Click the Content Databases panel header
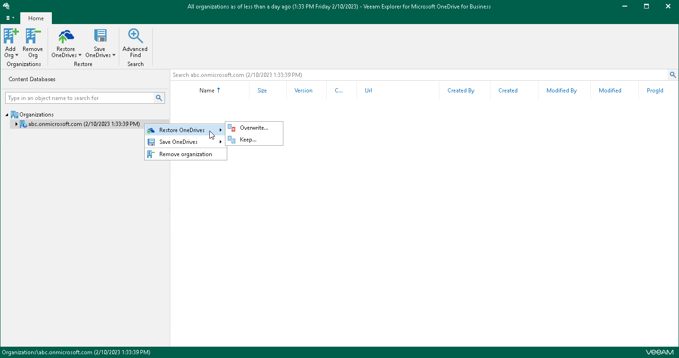Screen dimensions: 679x358 point(32,79)
